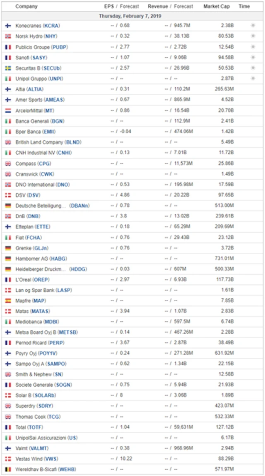Click the UK flag beside Thomas Cook
265x476 pixels.
[x=8, y=417]
